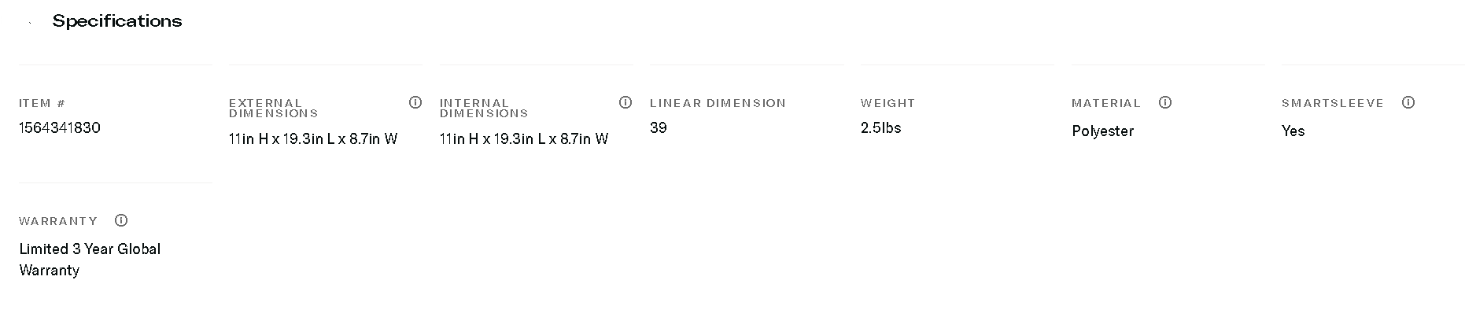Click the Smartsleeve value Yes
This screenshot has width=1465, height=317.
(x=1293, y=131)
